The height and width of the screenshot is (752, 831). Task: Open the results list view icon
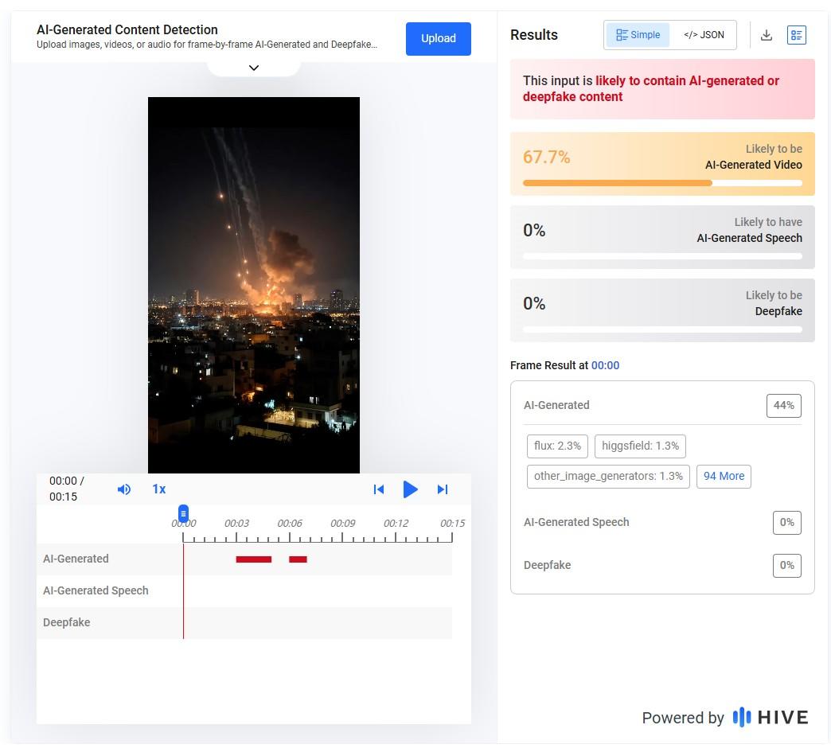pyautogui.click(x=796, y=35)
